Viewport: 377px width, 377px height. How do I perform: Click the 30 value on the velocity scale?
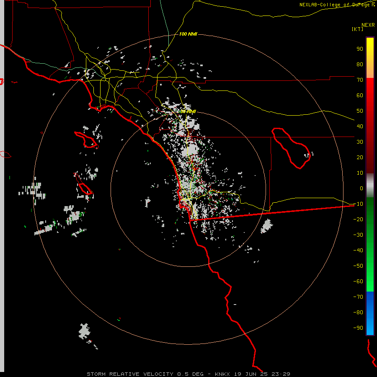(360, 142)
